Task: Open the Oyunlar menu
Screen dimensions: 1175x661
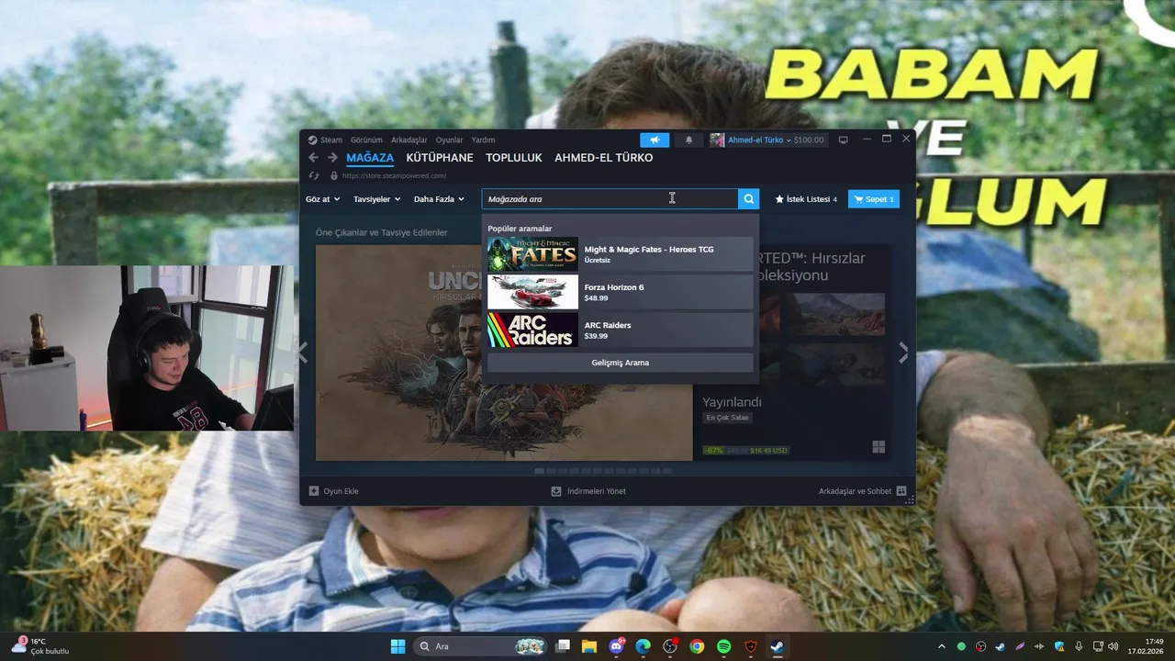Action: (x=450, y=140)
